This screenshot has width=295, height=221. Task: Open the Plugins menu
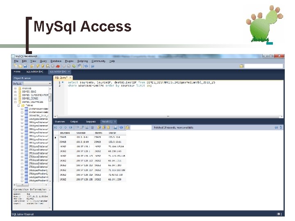69,61
